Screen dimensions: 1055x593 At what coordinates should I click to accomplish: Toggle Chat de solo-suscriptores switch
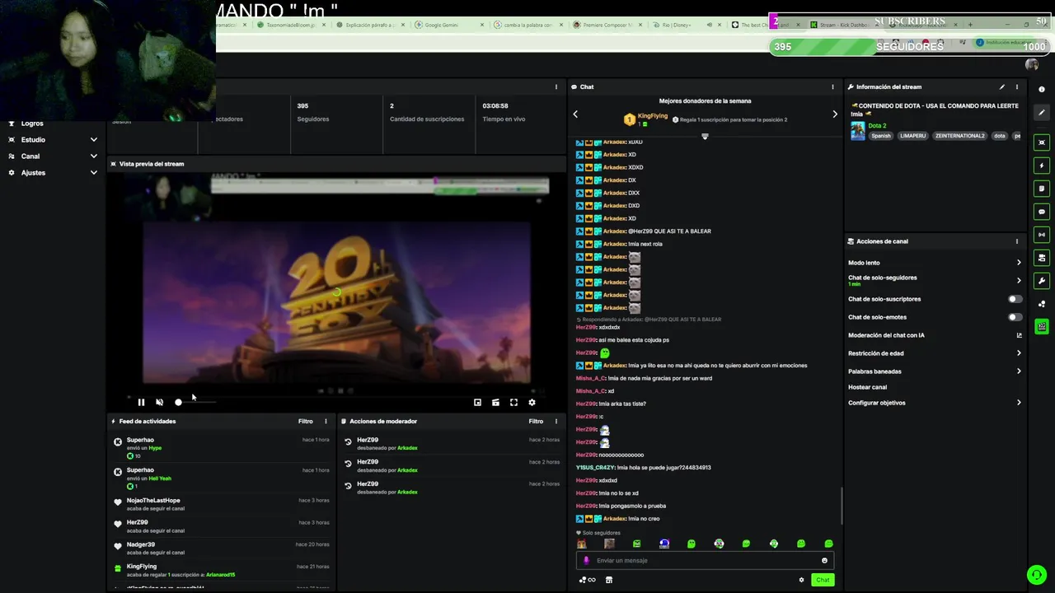tap(1015, 299)
